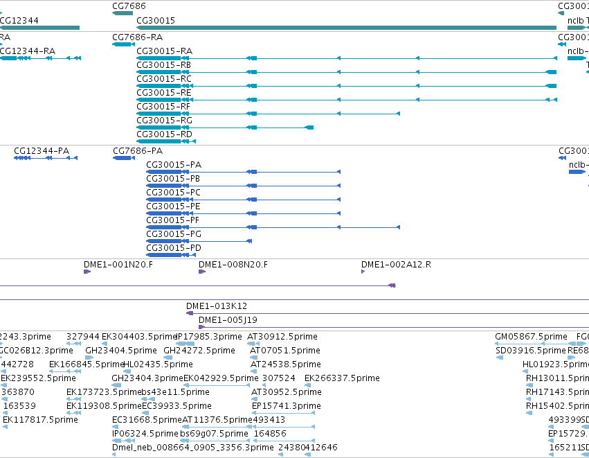Click BAC end DME1-002A12.R
Screen dimensions: 589x458
pyautogui.click(x=396, y=265)
